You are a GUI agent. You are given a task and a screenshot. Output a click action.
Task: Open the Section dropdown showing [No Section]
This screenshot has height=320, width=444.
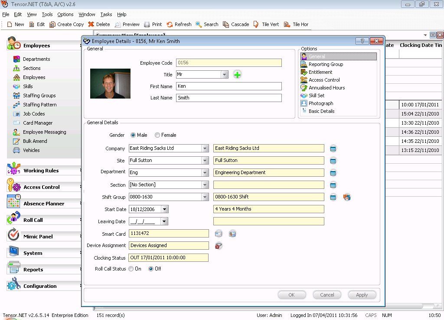point(204,185)
